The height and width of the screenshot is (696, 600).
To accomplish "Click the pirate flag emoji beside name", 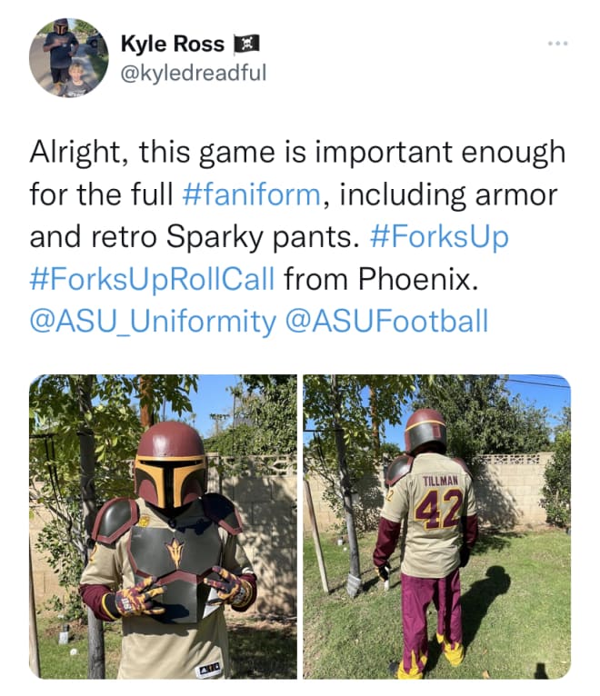I will [246, 44].
